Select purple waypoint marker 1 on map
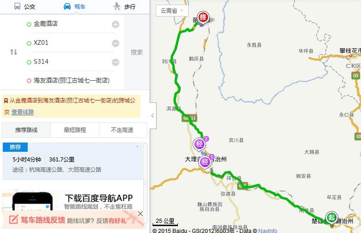The height and width of the screenshot is (233, 361). 205,163
